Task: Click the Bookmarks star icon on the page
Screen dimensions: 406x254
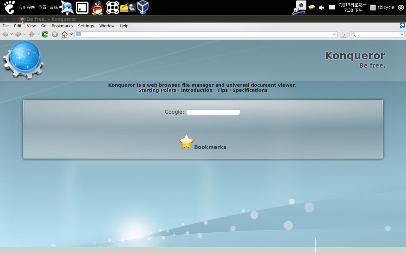Action: click(187, 142)
